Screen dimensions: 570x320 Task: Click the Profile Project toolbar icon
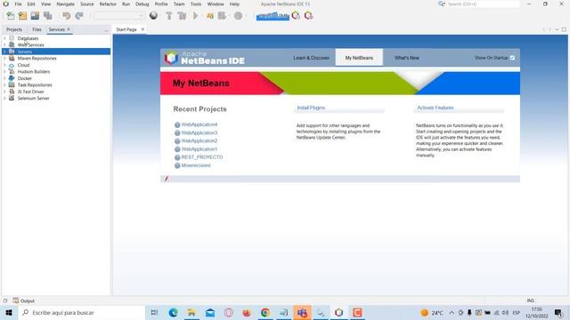point(222,16)
